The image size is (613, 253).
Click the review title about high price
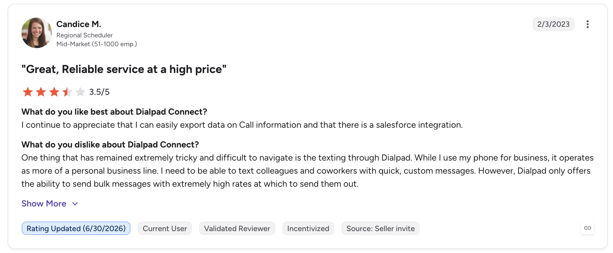coord(124,69)
